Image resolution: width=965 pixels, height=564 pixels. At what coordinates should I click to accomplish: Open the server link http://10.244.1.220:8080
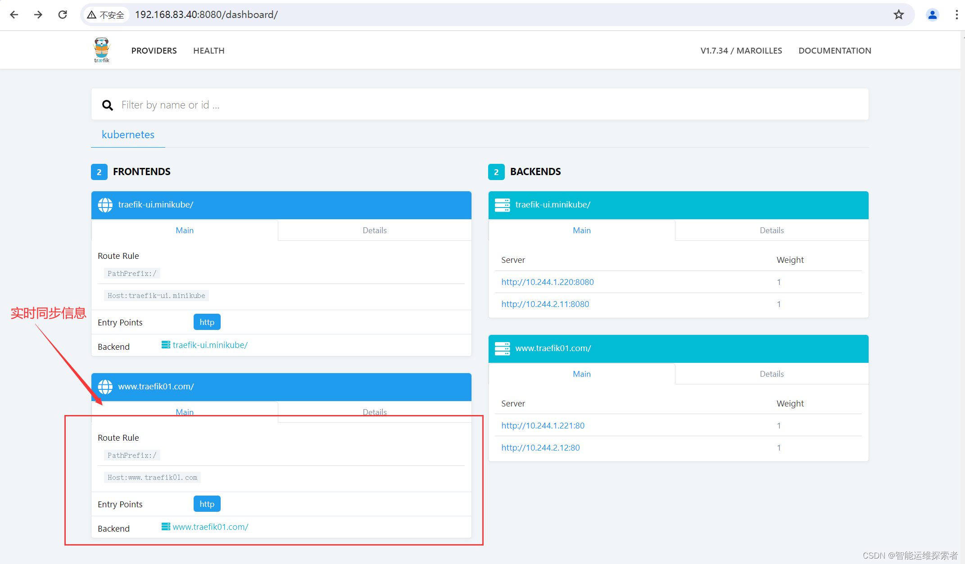547,282
